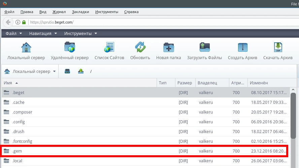Create a new folder with Новая папка
Screen dimensions: 299x168
(168, 47)
